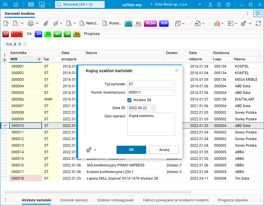Click the green ZS color button
Image resolution: width=264 pixels, height=206 pixels.
(48, 34)
